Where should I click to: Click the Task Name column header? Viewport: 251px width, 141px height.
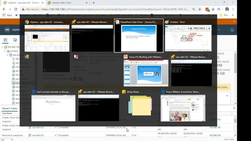[7, 113]
